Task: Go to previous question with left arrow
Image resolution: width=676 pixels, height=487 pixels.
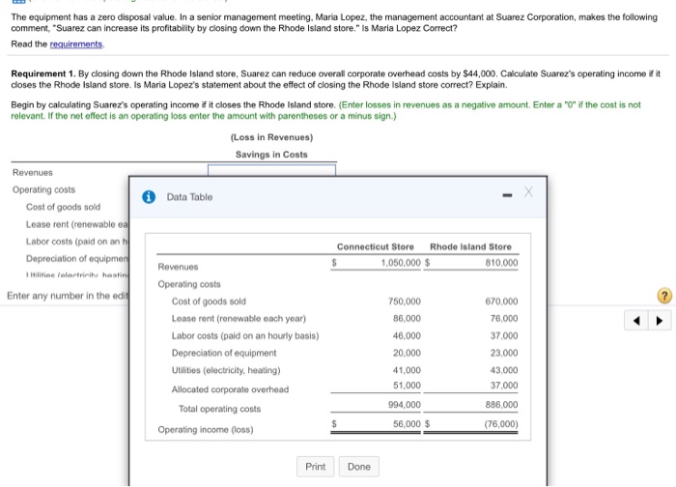Action: point(636,321)
